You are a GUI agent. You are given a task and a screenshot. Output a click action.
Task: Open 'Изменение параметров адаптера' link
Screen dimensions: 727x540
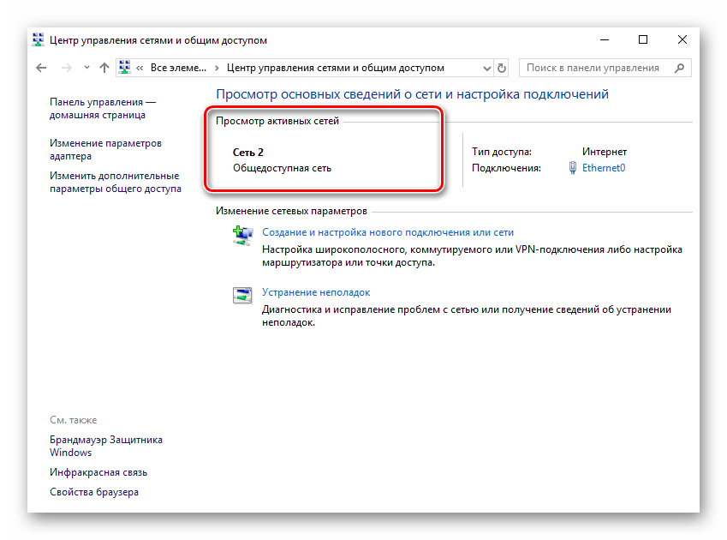pyautogui.click(x=105, y=150)
